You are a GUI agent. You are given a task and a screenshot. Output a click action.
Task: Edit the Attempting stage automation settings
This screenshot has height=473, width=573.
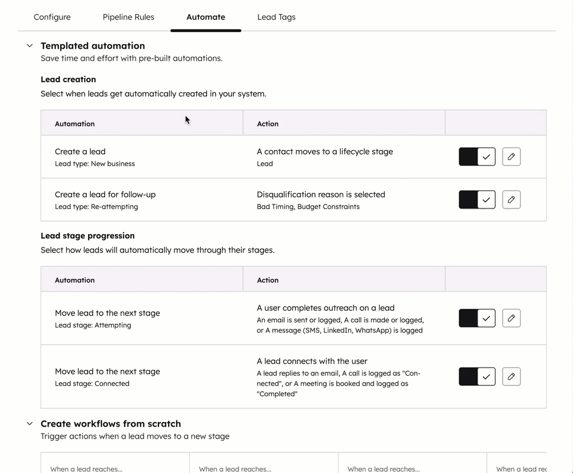511,318
